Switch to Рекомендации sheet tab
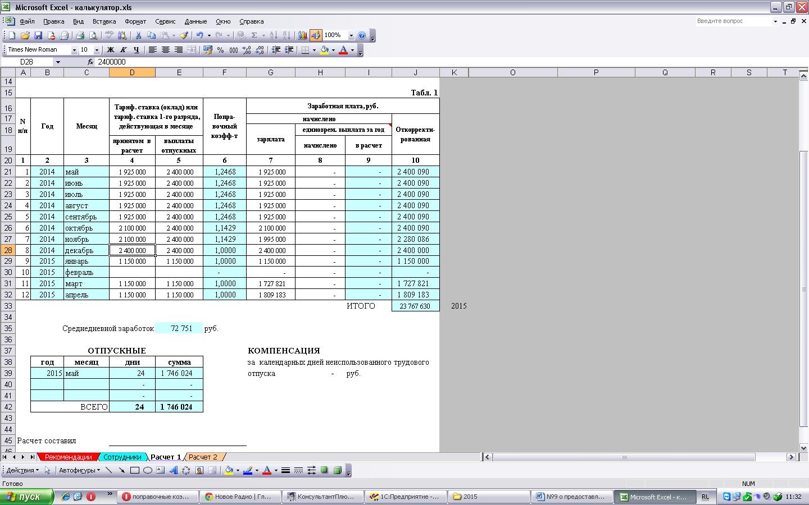Viewport: 809px width, 505px height. (x=68, y=457)
